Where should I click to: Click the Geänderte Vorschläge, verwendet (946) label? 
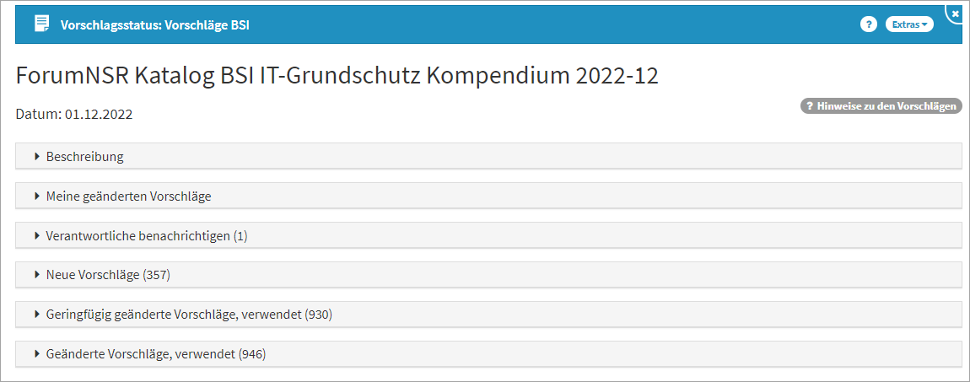[156, 354]
